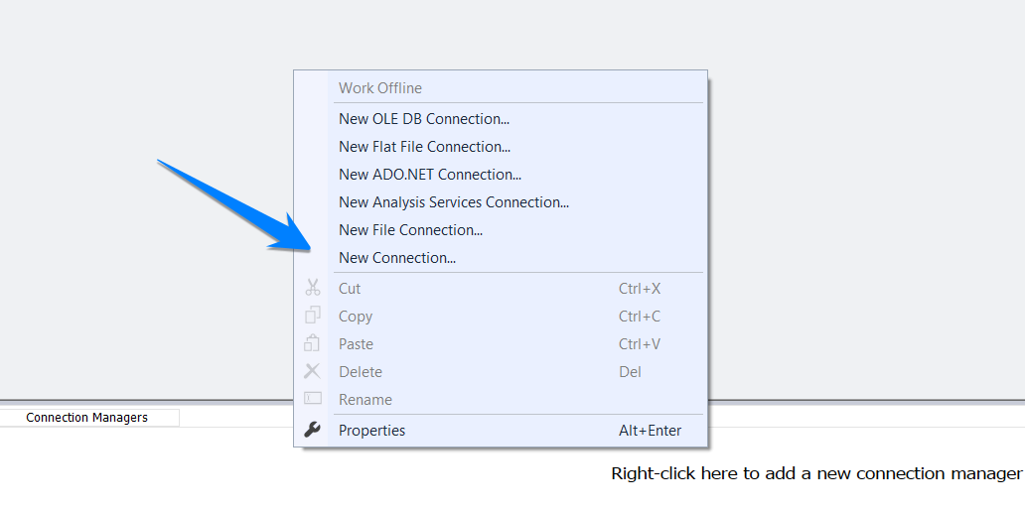Click the Rename label text
The width and height of the screenshot is (1025, 512).
(x=366, y=400)
